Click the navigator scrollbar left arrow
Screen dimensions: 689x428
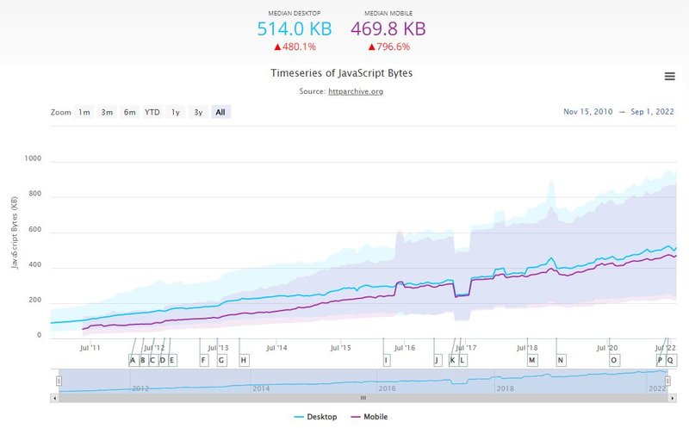[54, 398]
